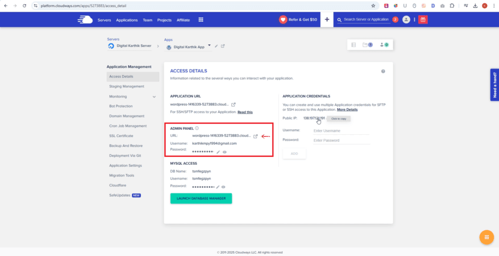Click the folder icon with badge 1
Viewport: 499px width, 256px height.
[x=367, y=45]
